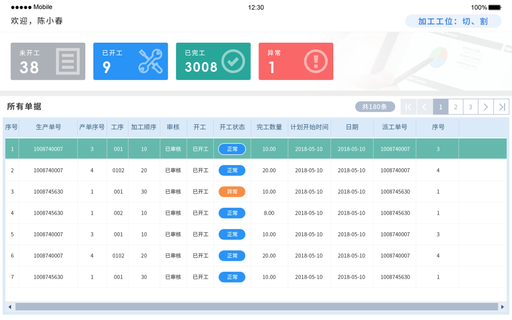Jump to the first page via pagination icon

pyautogui.click(x=408, y=107)
